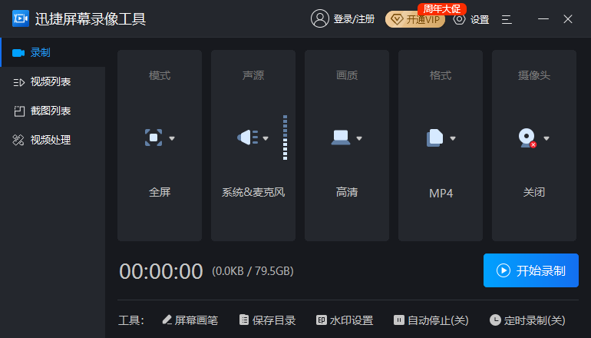Click the 系统&麦克风 label
Screen dimensions: 591x338
point(253,192)
